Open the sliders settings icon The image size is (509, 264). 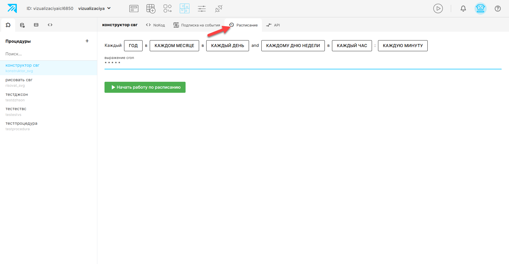202,9
